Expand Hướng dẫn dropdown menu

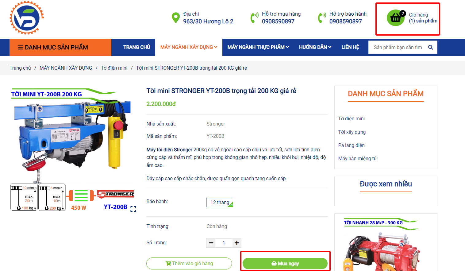click(x=315, y=47)
